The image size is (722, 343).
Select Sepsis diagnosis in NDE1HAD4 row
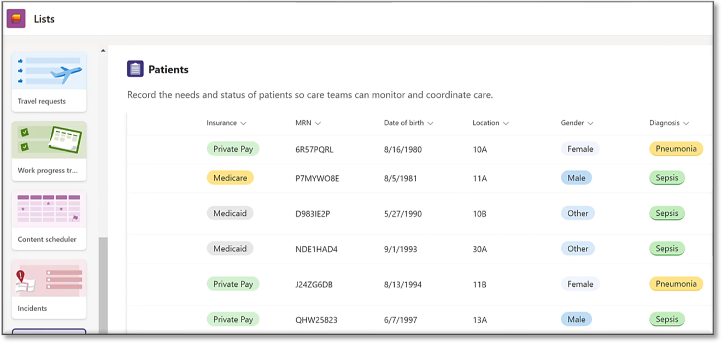pyautogui.click(x=667, y=249)
